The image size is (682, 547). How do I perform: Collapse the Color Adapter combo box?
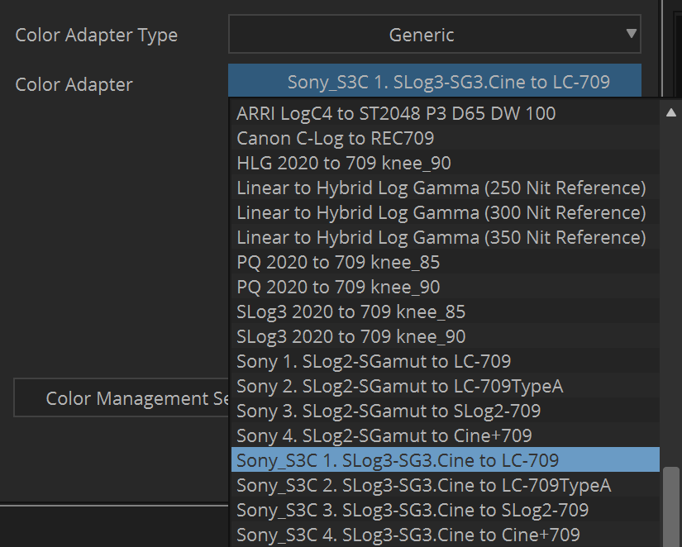point(435,81)
